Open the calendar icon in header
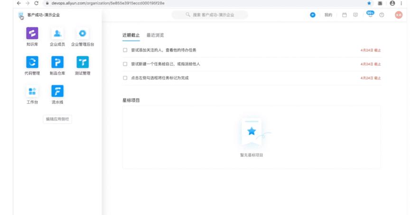Viewport: 420px width, 215px height. pos(345,15)
